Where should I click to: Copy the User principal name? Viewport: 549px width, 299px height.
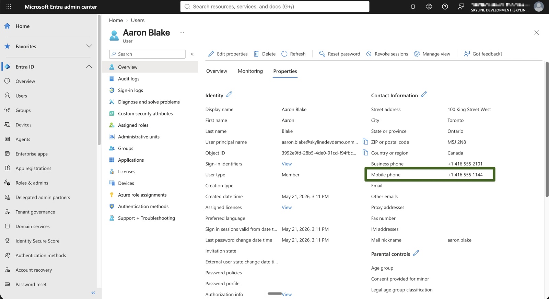365,142
